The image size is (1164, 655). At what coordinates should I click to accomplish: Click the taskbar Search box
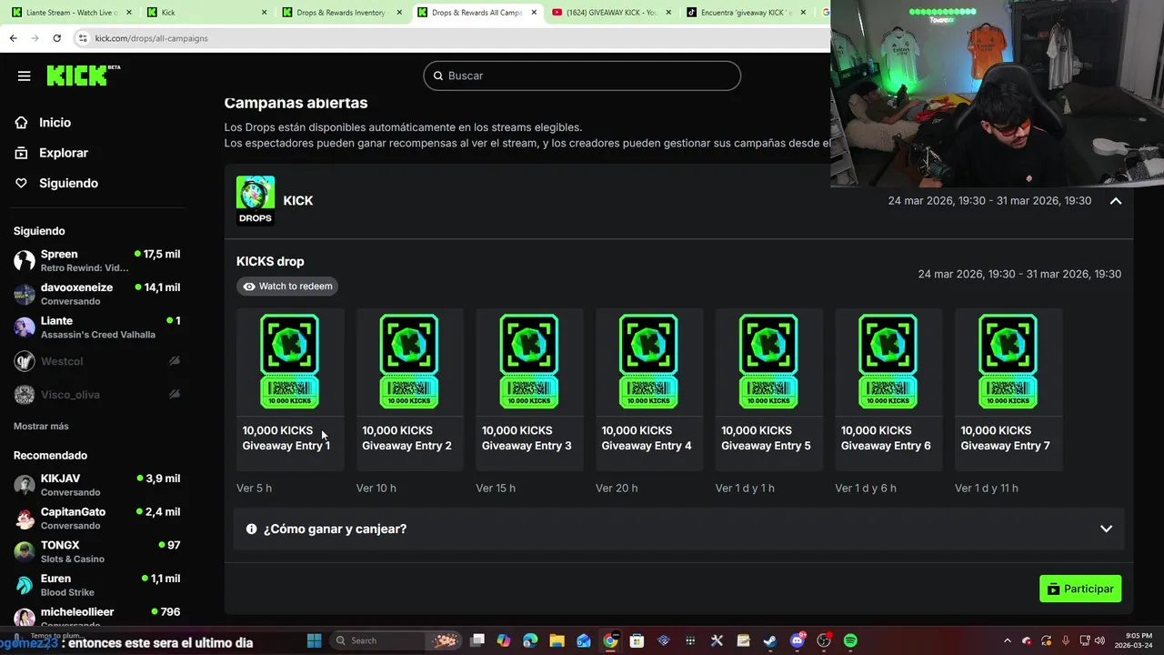pyautogui.click(x=395, y=640)
